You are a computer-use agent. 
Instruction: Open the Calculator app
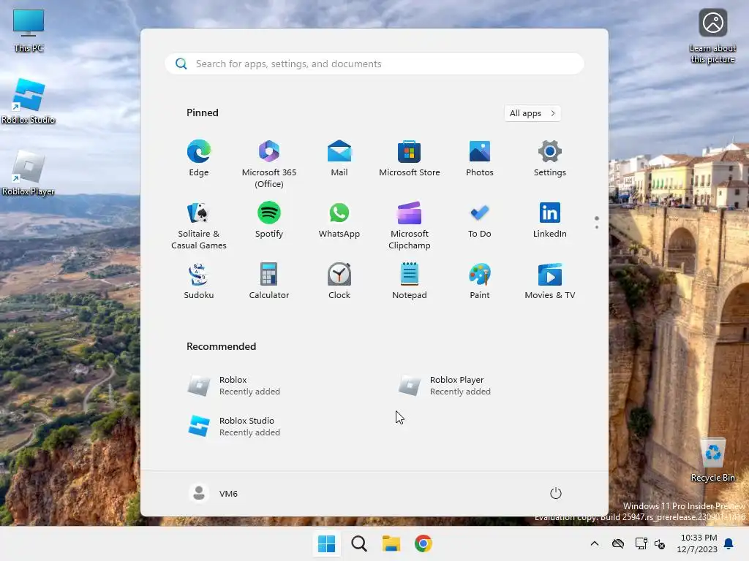(x=269, y=281)
